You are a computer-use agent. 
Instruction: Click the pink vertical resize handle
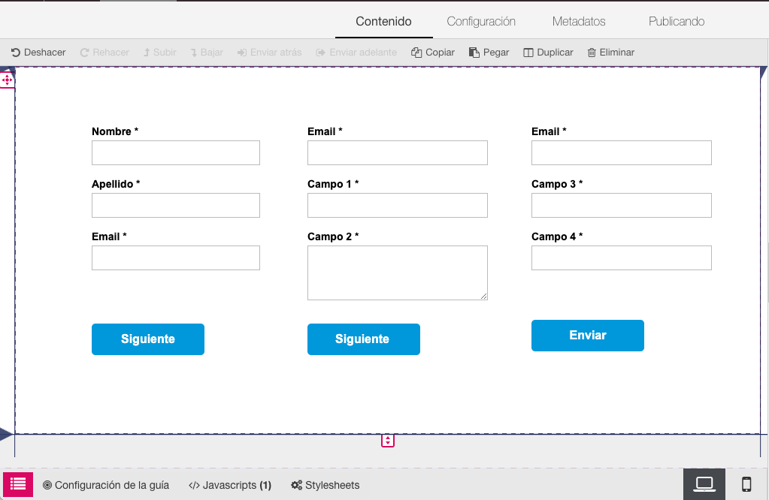click(x=388, y=441)
